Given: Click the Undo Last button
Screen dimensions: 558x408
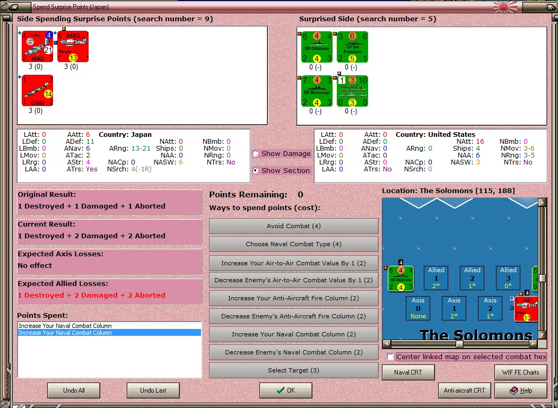Looking at the screenshot, I should [x=153, y=390].
